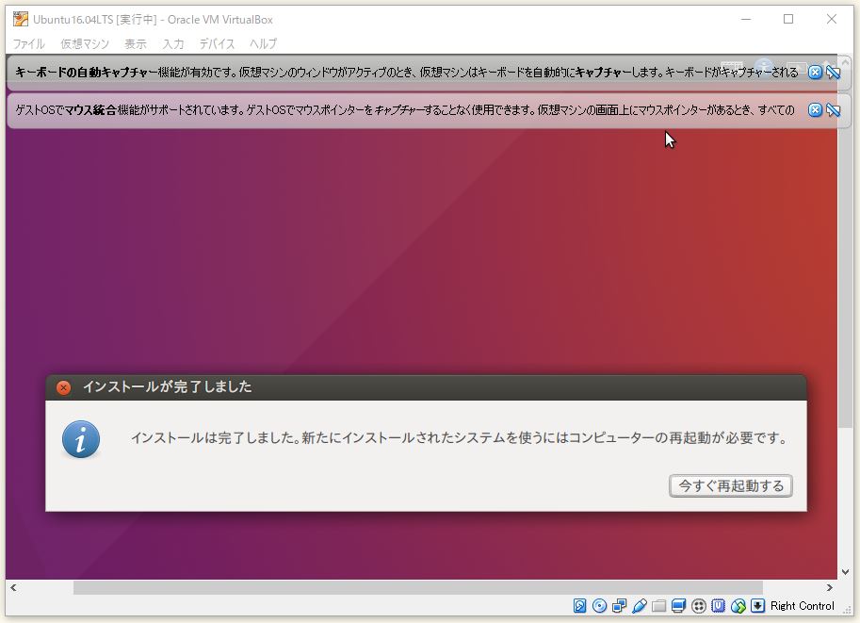Click the horizontal scrollbar right arrow

(x=830, y=587)
